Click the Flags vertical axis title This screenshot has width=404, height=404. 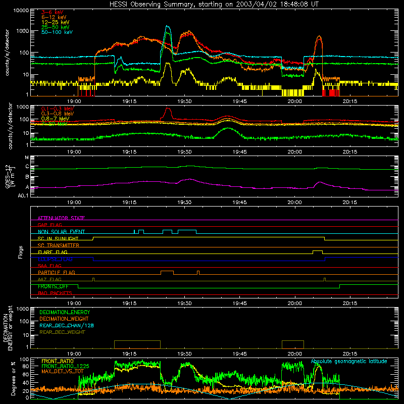(x=21, y=252)
